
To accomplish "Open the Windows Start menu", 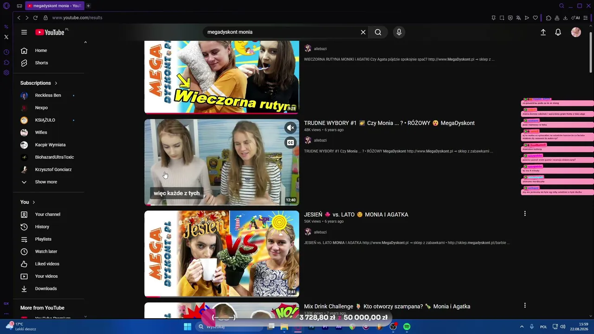I will (x=187, y=327).
